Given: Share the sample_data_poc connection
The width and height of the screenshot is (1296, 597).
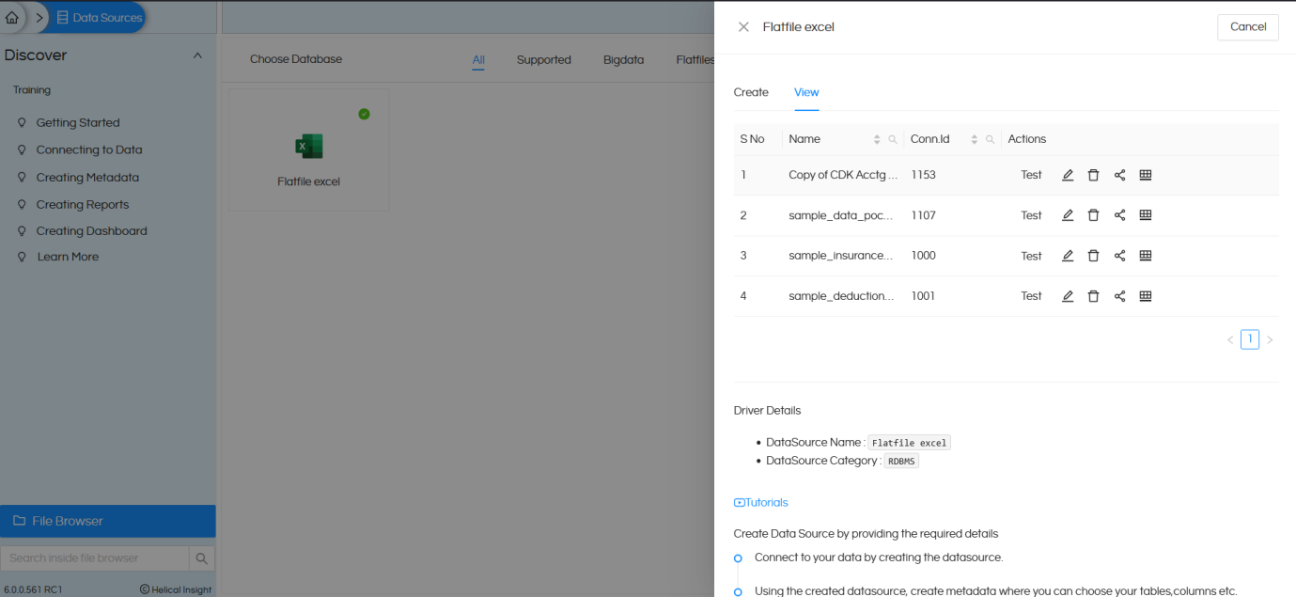Looking at the screenshot, I should pos(1119,215).
